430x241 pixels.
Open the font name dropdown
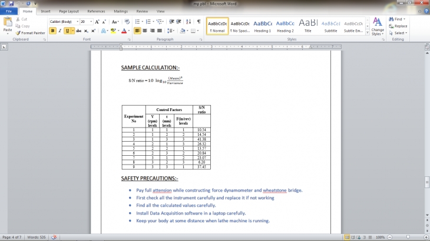[x=77, y=22]
